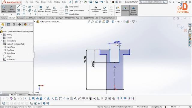Select the Sketch Fillet tool

[29, 14]
